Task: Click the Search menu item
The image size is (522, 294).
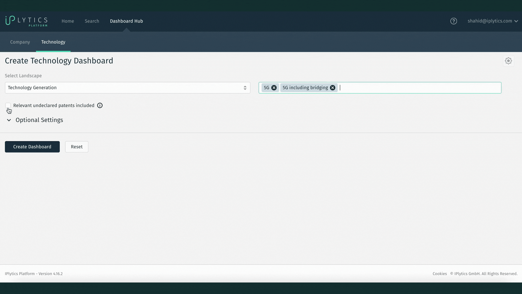Action: click(x=92, y=21)
